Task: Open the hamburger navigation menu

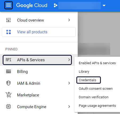Action: (9, 5)
